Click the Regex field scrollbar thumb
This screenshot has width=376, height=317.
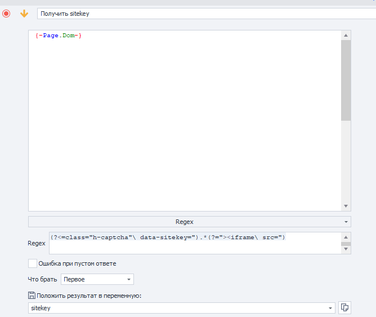coord(346,244)
